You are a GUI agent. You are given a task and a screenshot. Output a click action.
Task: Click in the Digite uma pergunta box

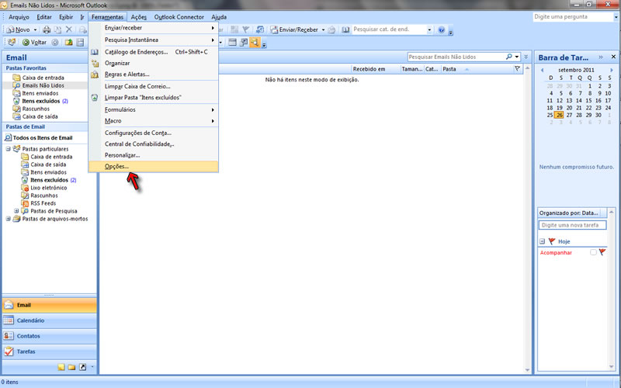click(573, 17)
